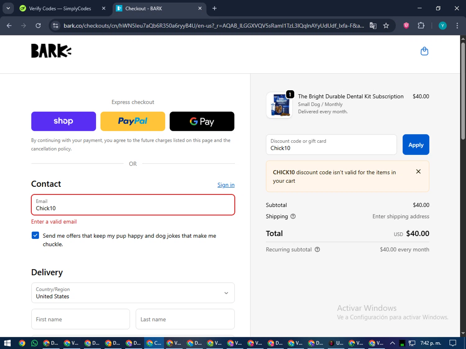The image size is (466, 349).
Task: Show hidden system tray icons
Action: (x=392, y=343)
